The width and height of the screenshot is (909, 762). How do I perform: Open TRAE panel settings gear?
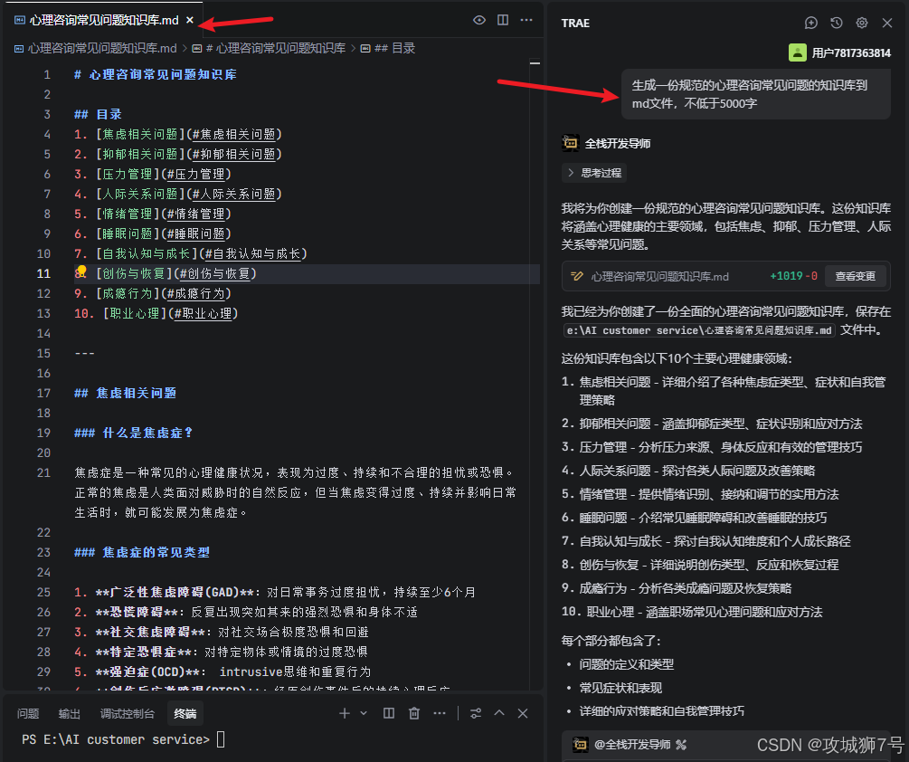point(861,24)
